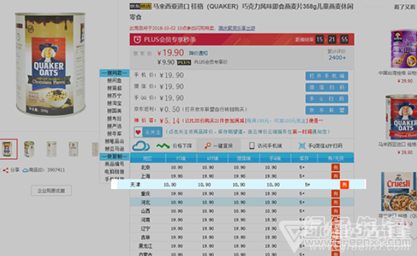Viewport: 417px width, 256px height.
Task: Click the blue mobile-price open phone button
Action: click(326, 76)
